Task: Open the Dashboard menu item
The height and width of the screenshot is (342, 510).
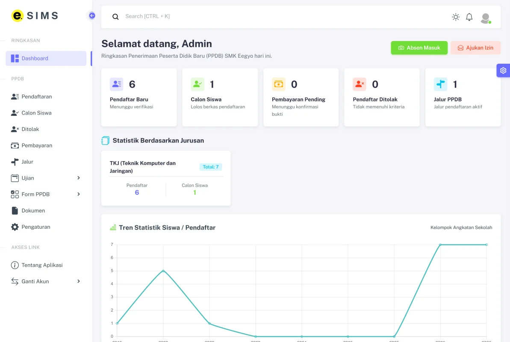Action: 46,58
